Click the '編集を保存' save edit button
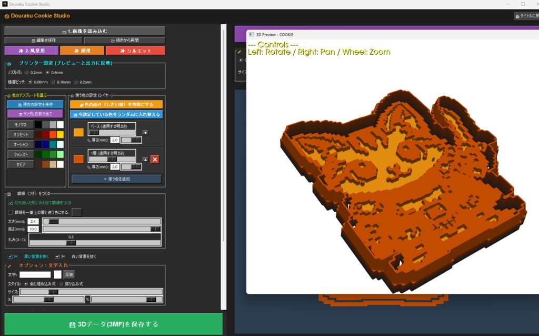This screenshot has width=539, height=336. pyautogui.click(x=44, y=40)
